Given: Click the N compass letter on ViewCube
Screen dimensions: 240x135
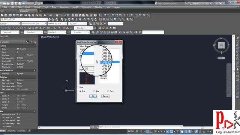Looking at the screenshot, I should pyautogui.click(x=221, y=38).
